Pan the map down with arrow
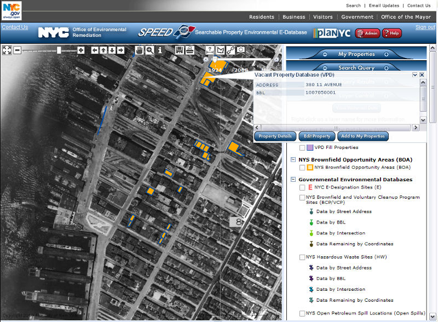This screenshot has width=438, height=322. point(112,50)
